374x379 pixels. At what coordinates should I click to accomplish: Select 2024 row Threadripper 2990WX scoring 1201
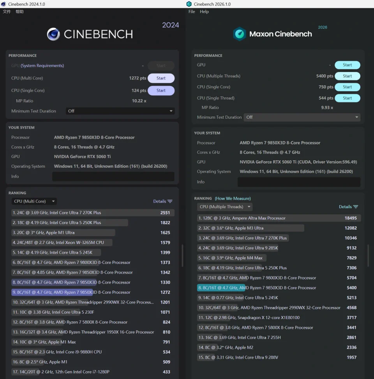pos(93,302)
